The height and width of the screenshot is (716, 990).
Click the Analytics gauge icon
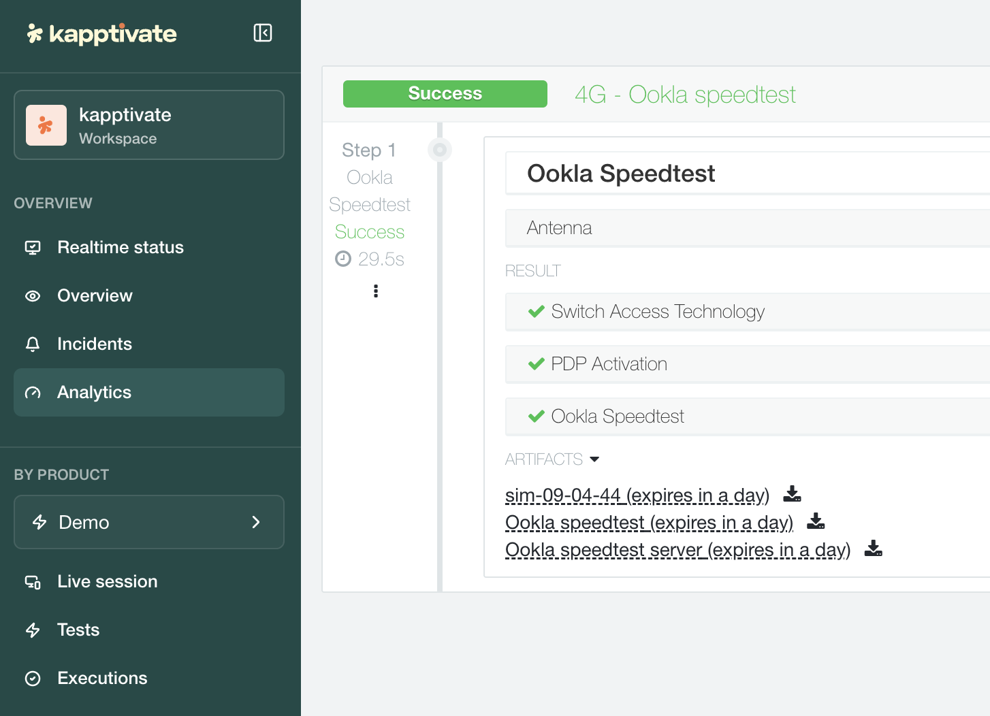pyautogui.click(x=33, y=393)
